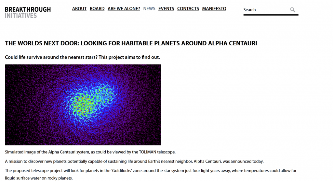Click the image caption mentioning TOLIMAN telescope
Image resolution: width=333 pixels, height=181 pixels.
90,152
